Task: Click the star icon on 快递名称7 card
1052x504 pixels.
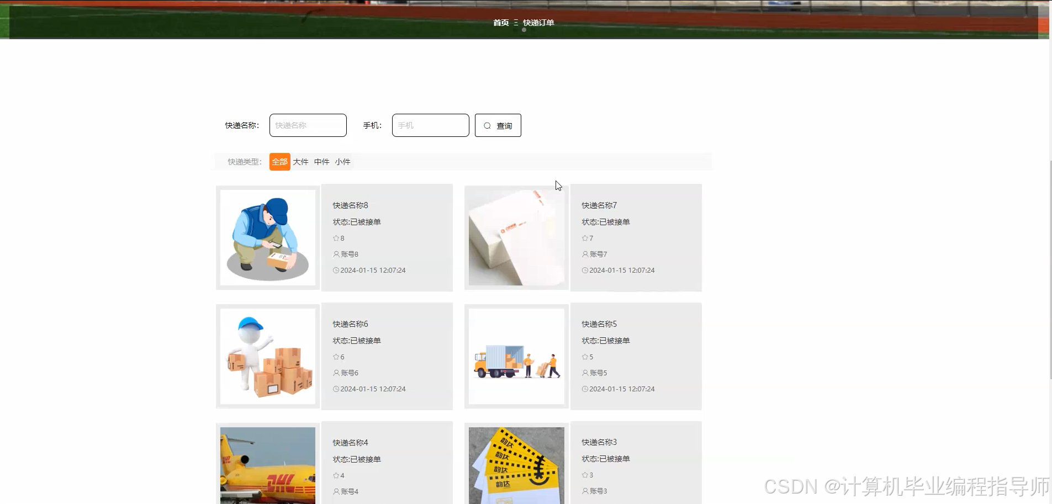Action: (x=585, y=238)
